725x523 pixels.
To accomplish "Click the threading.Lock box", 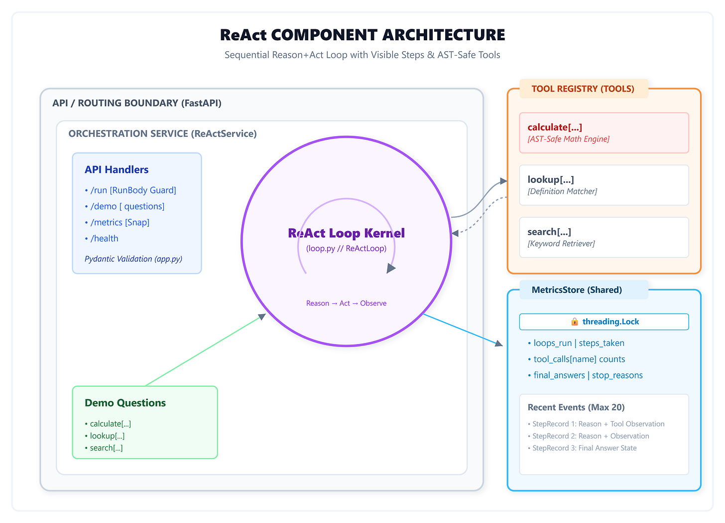I will (604, 322).
